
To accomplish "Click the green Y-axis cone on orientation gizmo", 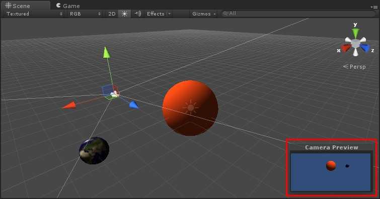I will [x=355, y=34].
